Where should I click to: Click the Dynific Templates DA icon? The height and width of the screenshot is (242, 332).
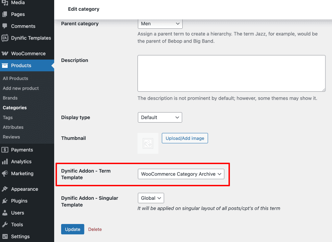(5, 38)
